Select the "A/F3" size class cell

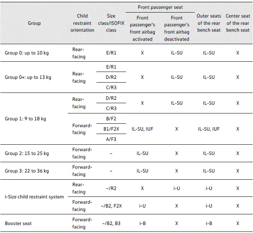tap(111, 139)
